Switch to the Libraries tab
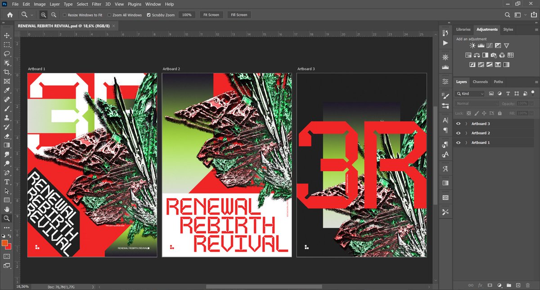Viewport: 540px width, 290px height. pyautogui.click(x=463, y=29)
